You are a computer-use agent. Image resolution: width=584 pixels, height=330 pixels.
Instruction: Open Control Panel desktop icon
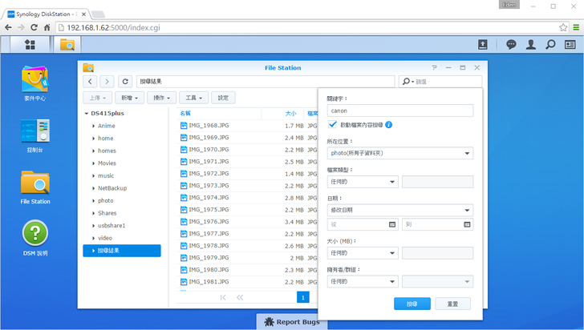click(35, 132)
